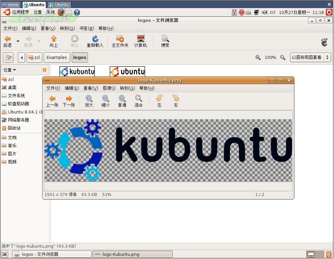
Task: Go to previous image (上一张)
Action: [52, 101]
